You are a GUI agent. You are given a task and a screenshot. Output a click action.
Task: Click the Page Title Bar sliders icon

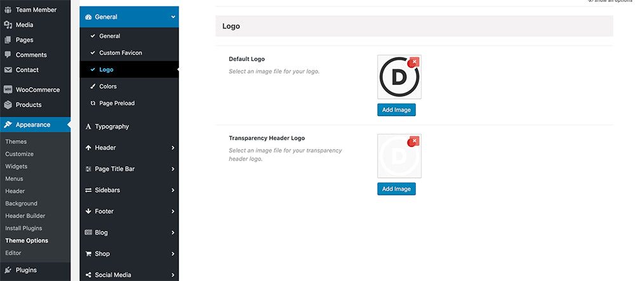(x=88, y=169)
